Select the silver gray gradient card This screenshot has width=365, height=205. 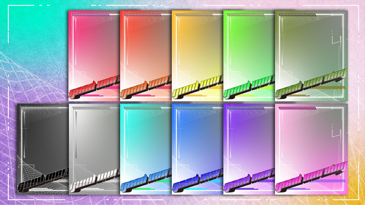[94, 149]
